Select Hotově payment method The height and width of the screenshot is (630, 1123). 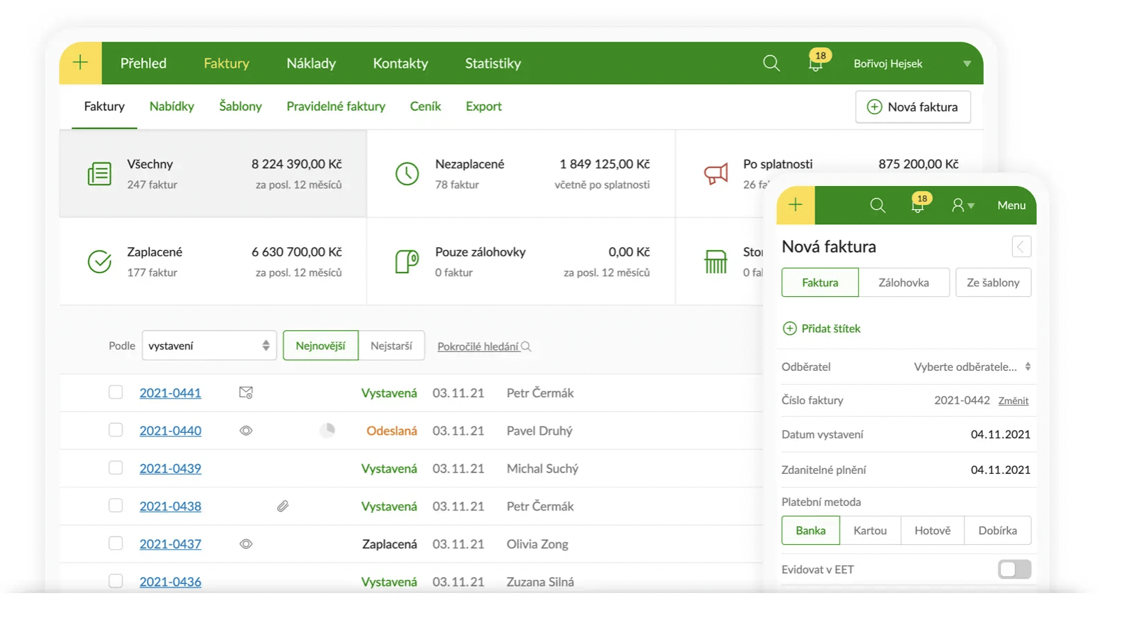click(933, 530)
